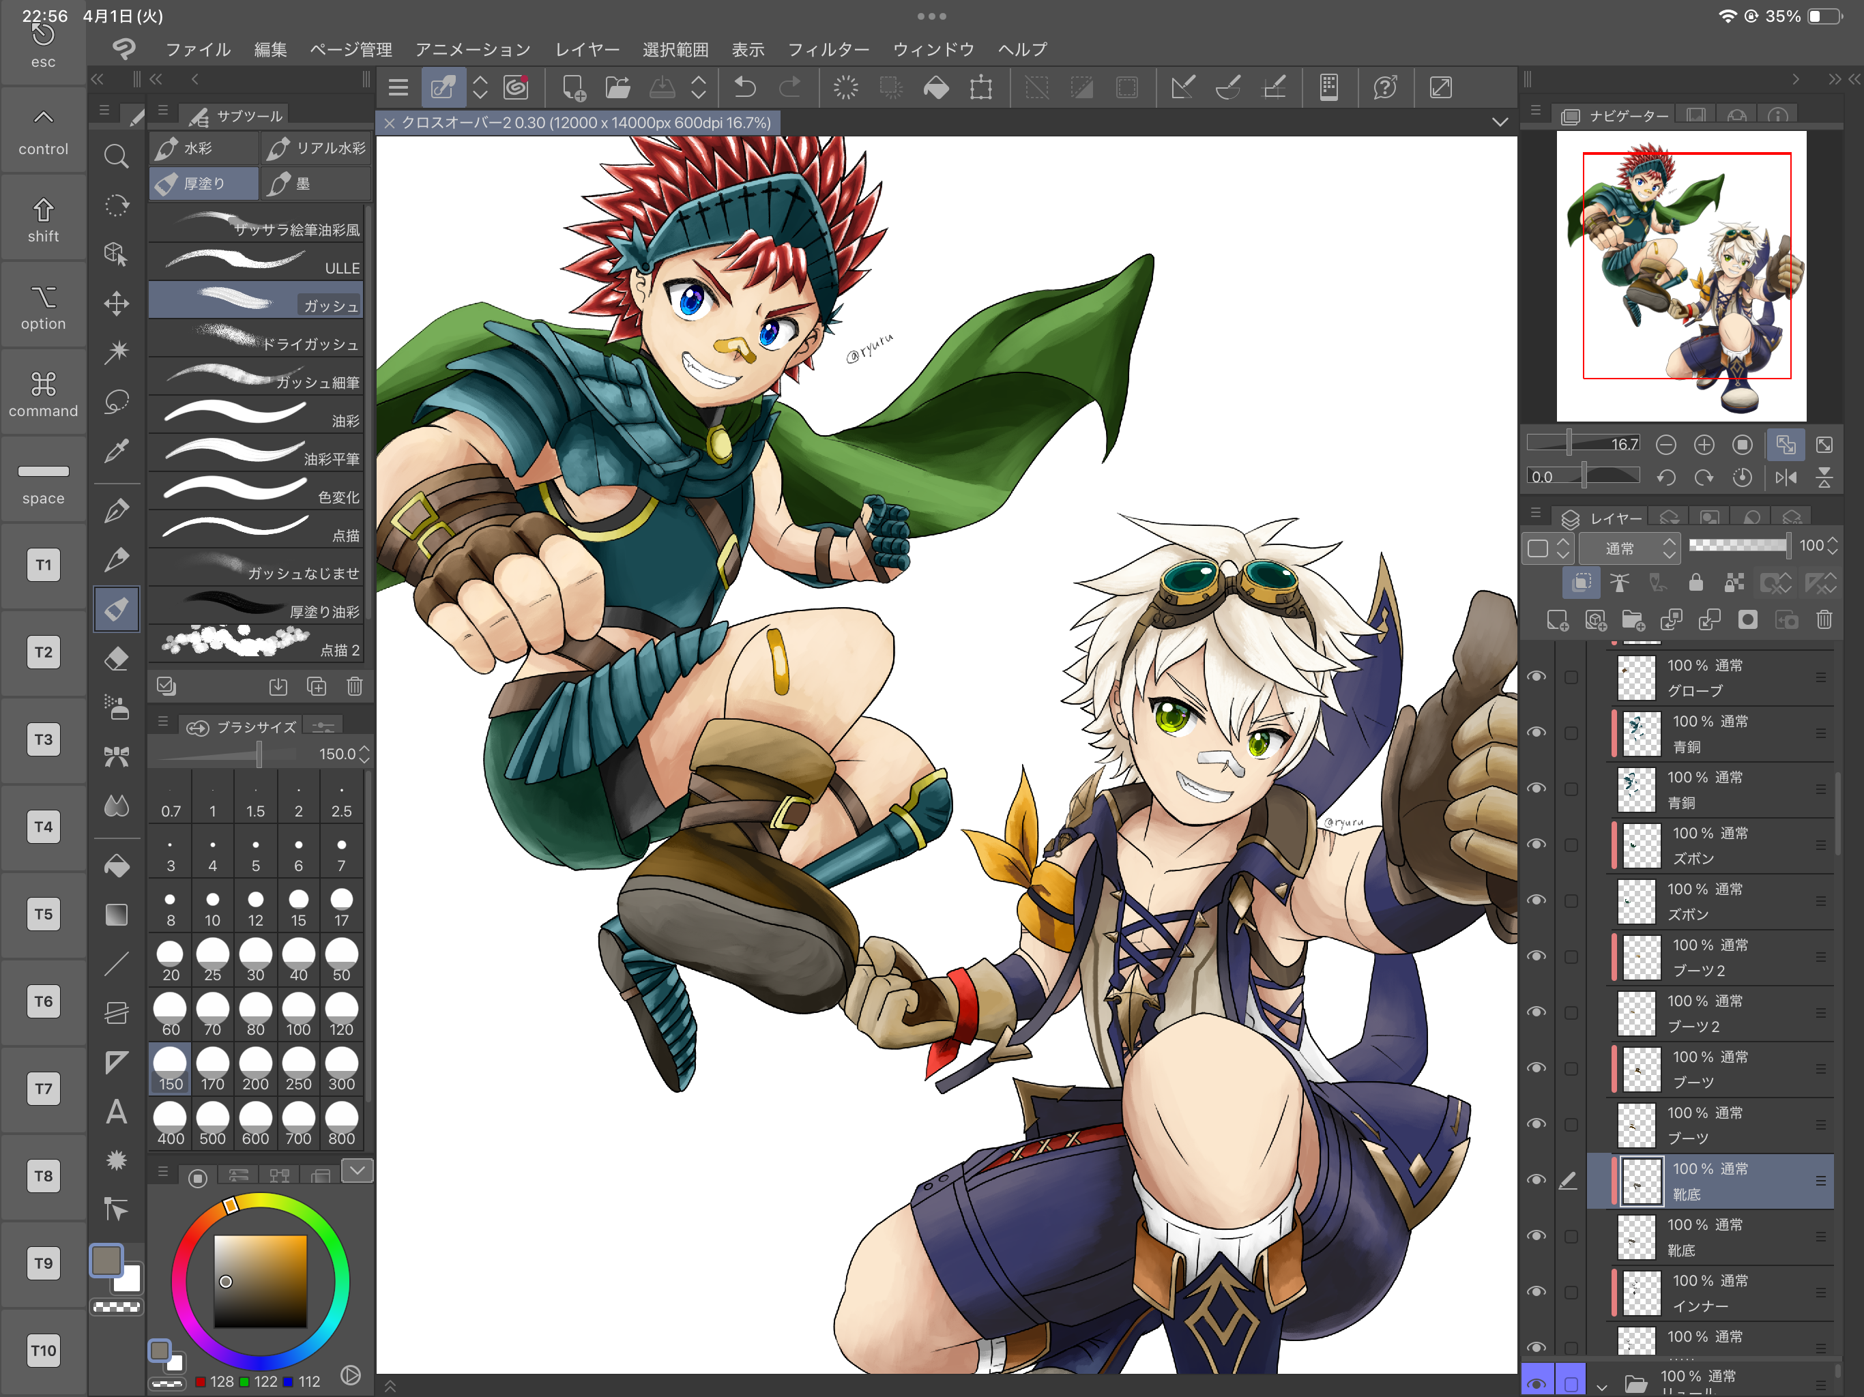Click the new canvas icon
The image size is (1864, 1397).
[x=574, y=87]
